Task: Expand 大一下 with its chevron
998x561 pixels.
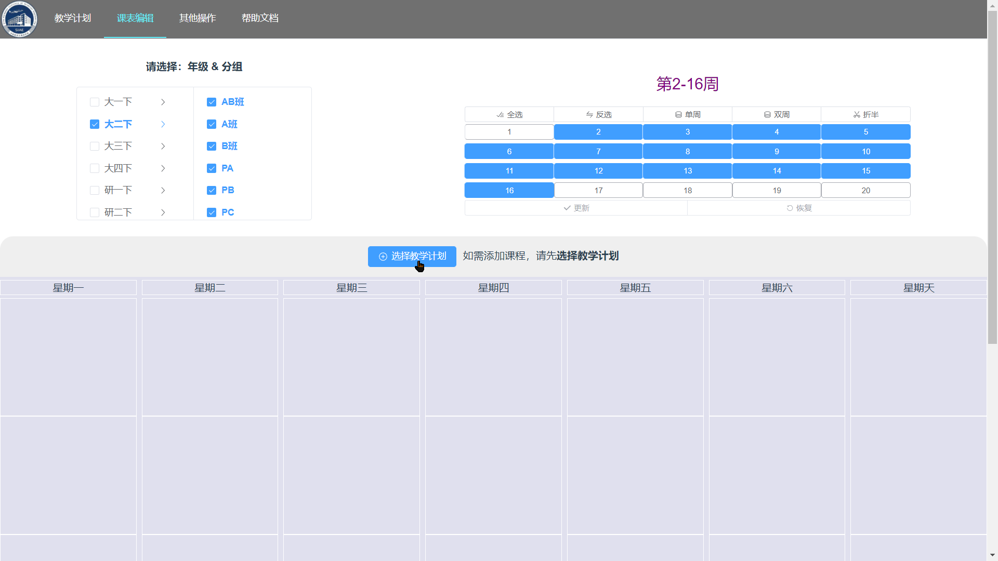Action: [163, 102]
